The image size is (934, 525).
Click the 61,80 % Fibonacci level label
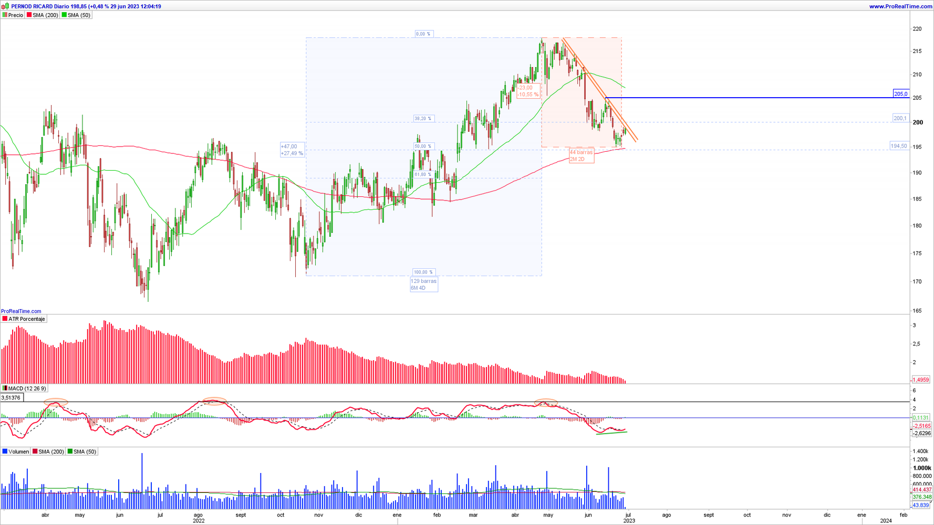pyautogui.click(x=423, y=174)
